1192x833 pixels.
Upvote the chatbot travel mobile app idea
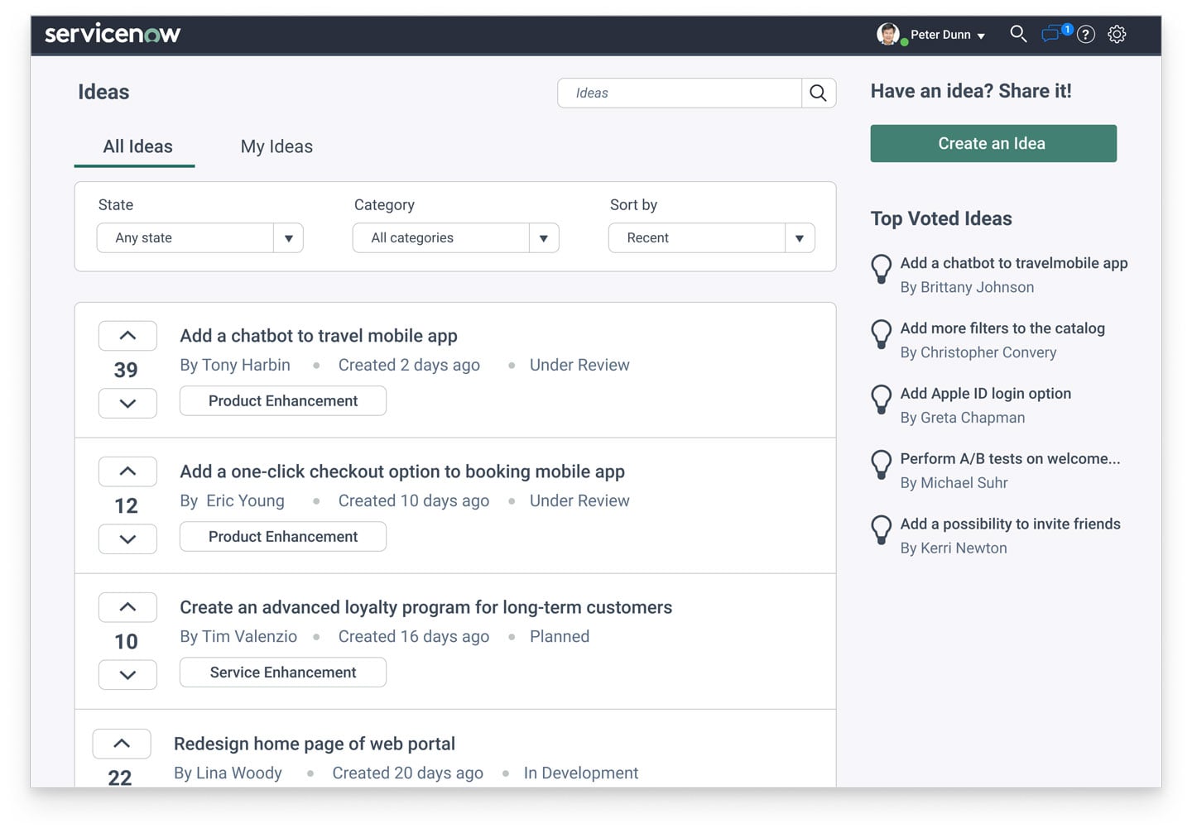[x=127, y=336]
